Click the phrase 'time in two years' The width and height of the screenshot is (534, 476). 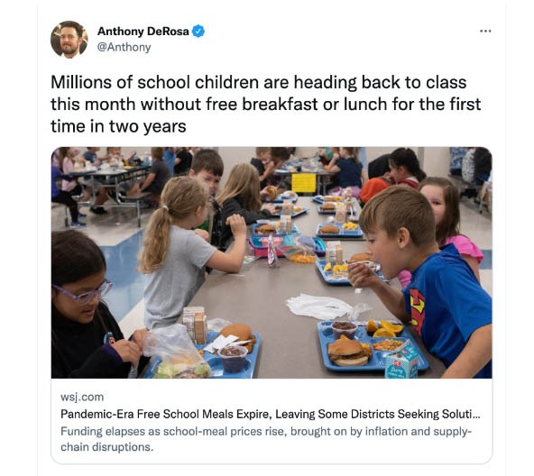pos(118,126)
